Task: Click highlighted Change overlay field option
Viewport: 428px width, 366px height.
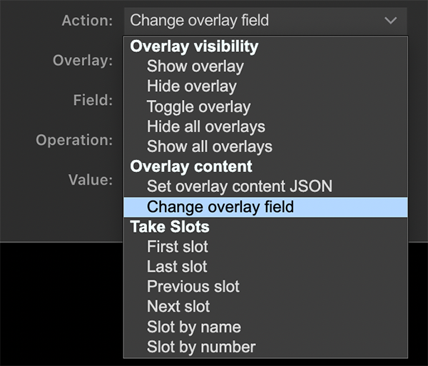Action: pos(220,207)
